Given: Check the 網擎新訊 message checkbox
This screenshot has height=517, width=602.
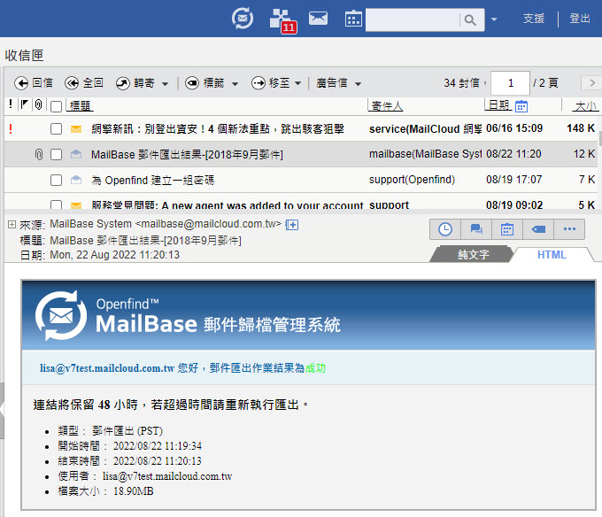Looking at the screenshot, I should pyautogui.click(x=56, y=129).
